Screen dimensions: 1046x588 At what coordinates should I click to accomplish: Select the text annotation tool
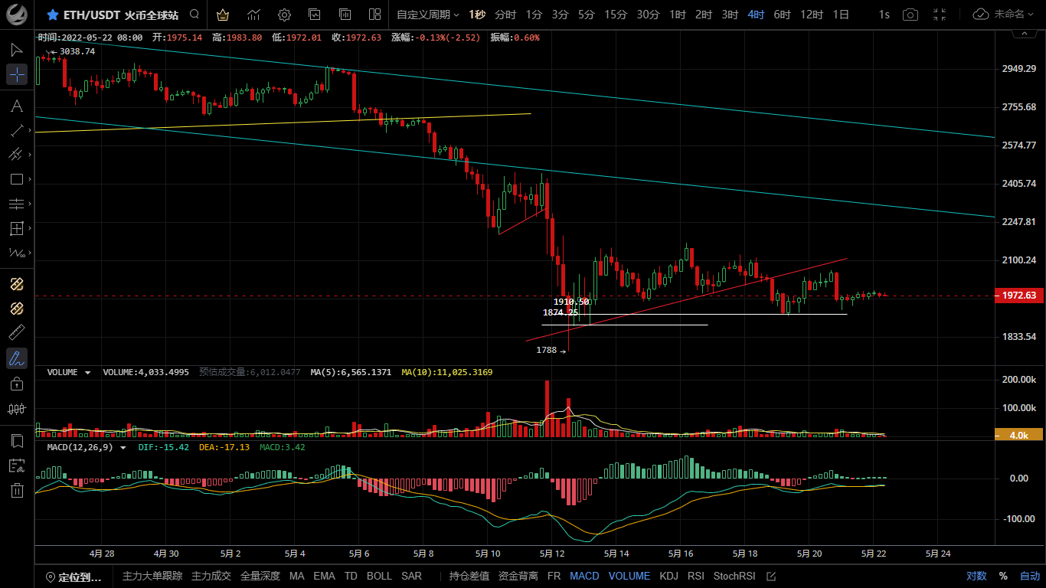pos(16,106)
